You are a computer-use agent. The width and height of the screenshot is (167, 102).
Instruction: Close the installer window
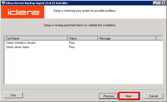(x=163, y=3)
